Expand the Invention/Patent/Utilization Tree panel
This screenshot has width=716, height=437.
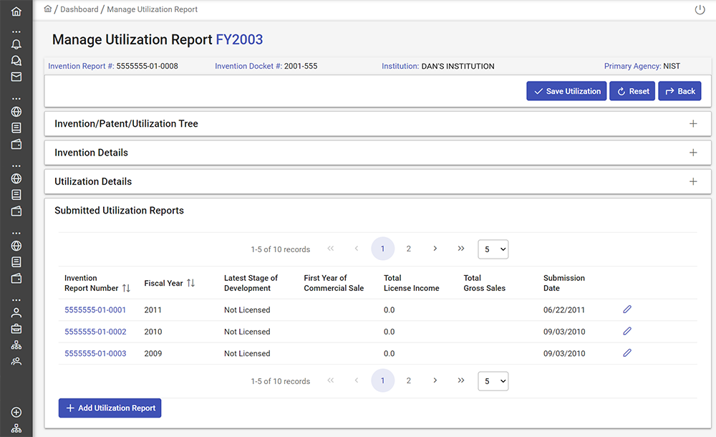pyautogui.click(x=692, y=124)
